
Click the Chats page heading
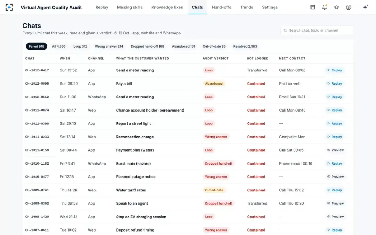pos(32,26)
